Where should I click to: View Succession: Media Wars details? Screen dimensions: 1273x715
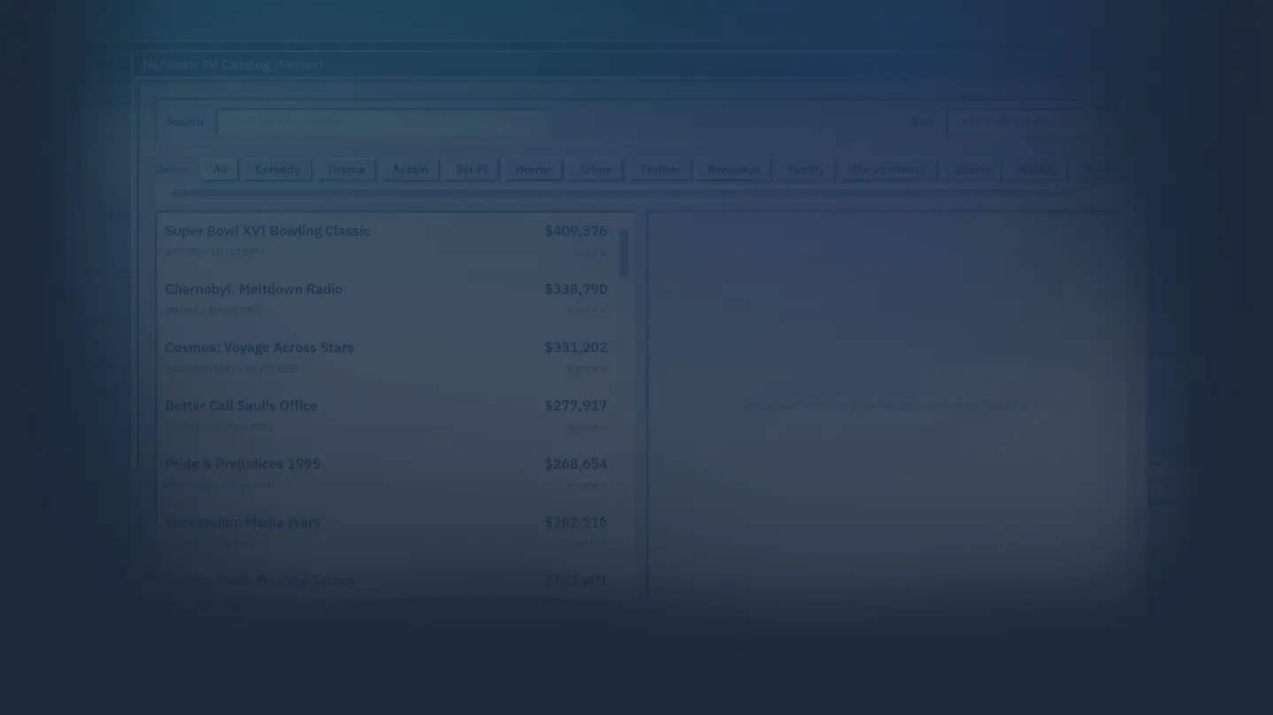tap(386, 533)
